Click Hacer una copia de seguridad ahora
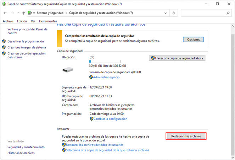 177,58
